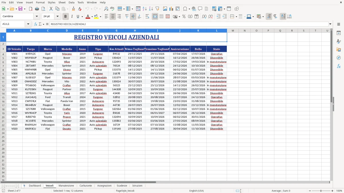Insert an image using the toolbar icon
The width and height of the screenshot is (344, 193).
click(165, 9)
